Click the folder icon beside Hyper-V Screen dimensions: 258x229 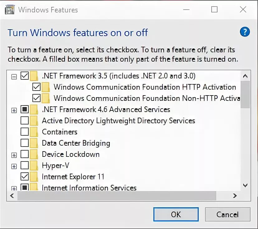click(x=34, y=166)
